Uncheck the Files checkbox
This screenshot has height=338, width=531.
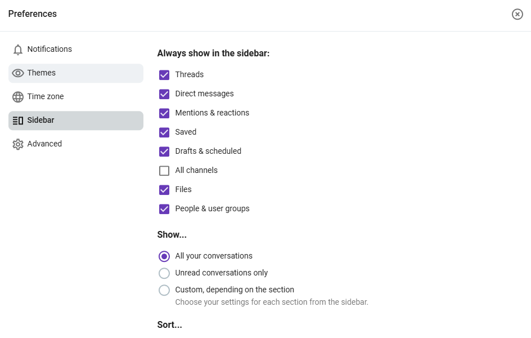164,190
